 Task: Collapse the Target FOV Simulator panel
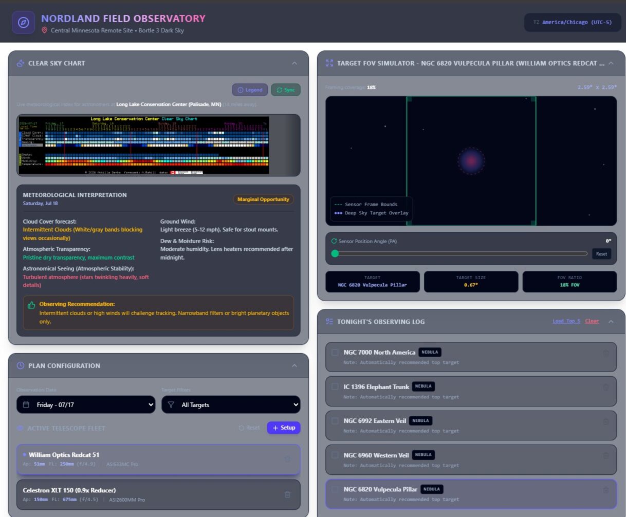coord(611,63)
